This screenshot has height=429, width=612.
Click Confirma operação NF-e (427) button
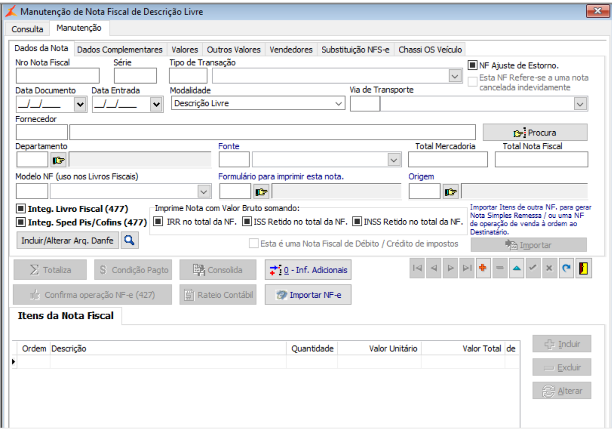(x=93, y=295)
